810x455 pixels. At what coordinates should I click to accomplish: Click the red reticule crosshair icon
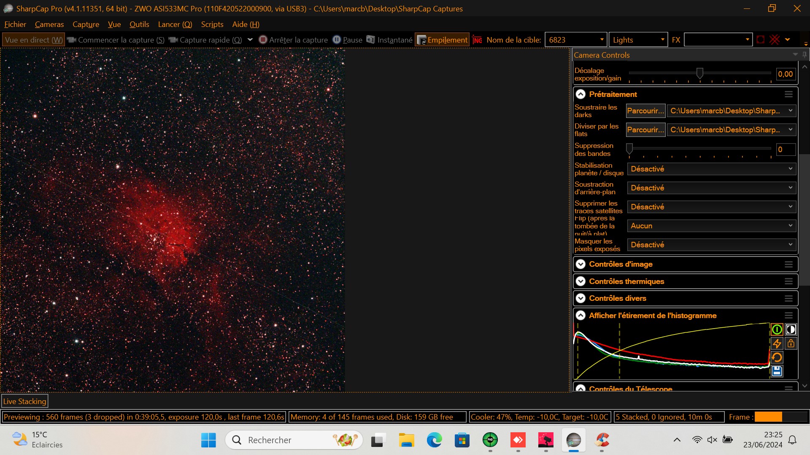775,40
